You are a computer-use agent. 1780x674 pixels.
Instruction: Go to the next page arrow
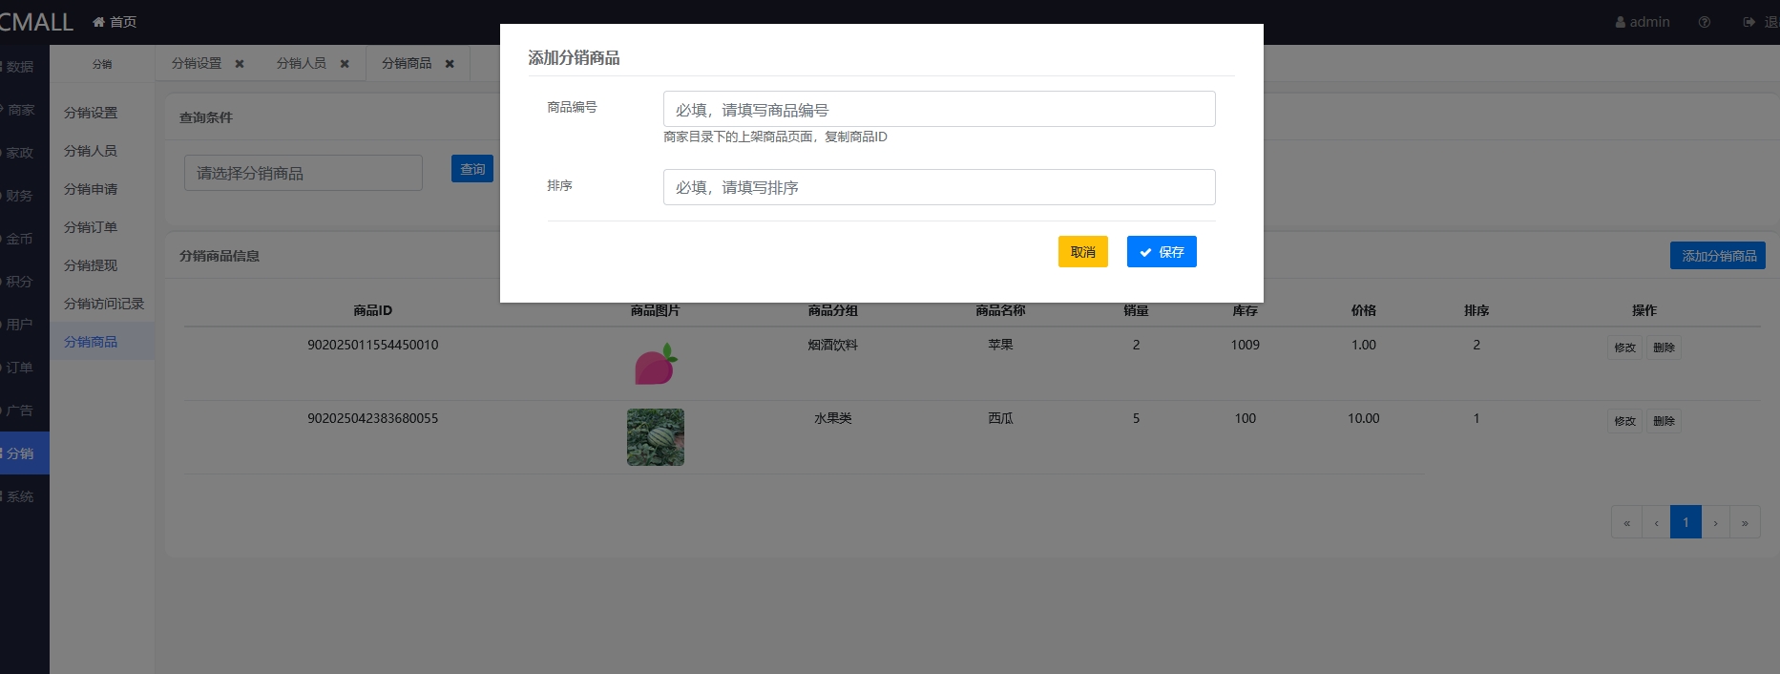point(1715,523)
